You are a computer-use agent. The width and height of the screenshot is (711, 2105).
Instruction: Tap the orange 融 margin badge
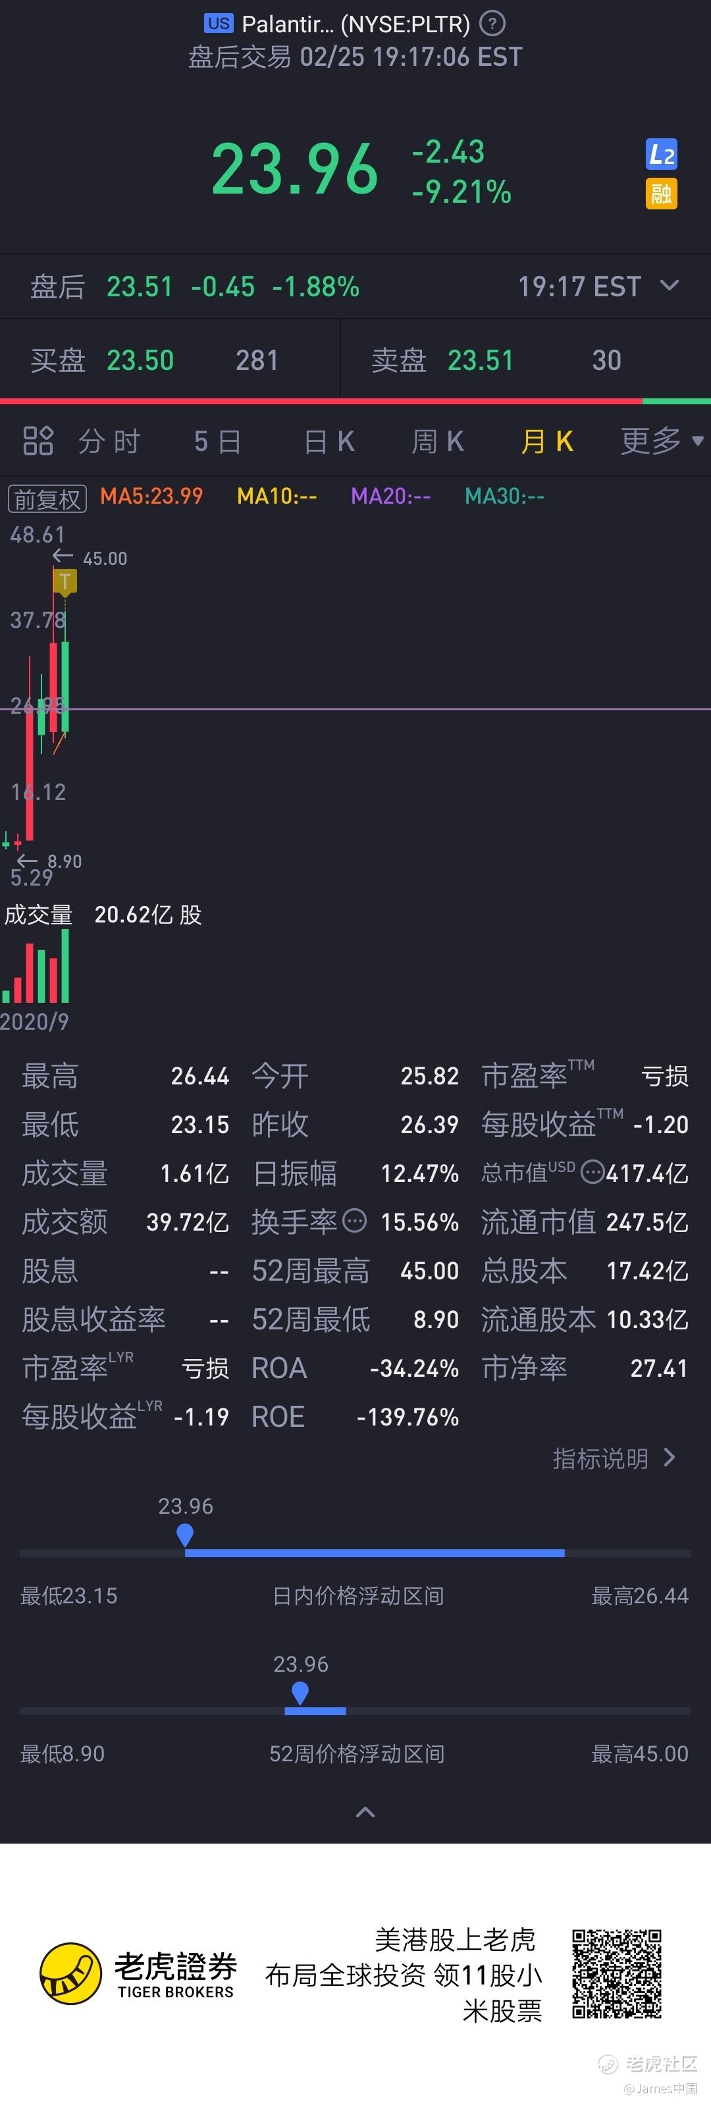coord(661,194)
